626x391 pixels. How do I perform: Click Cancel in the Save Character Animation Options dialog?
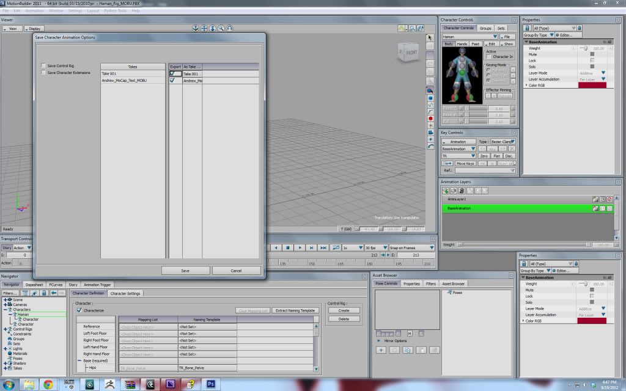tap(237, 271)
